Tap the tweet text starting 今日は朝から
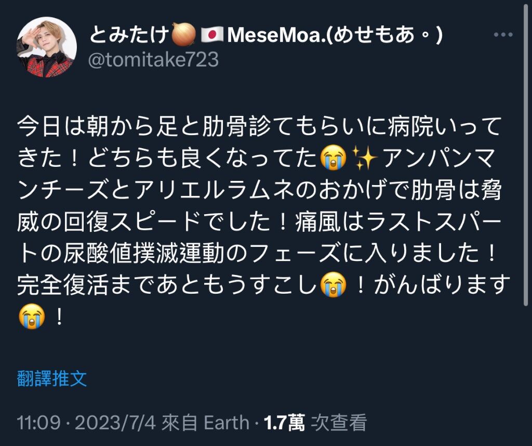The height and width of the screenshot is (446, 532). (260, 221)
